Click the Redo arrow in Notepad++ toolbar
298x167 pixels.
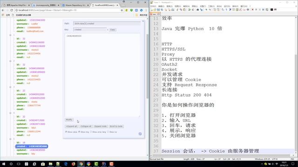(193, 10)
